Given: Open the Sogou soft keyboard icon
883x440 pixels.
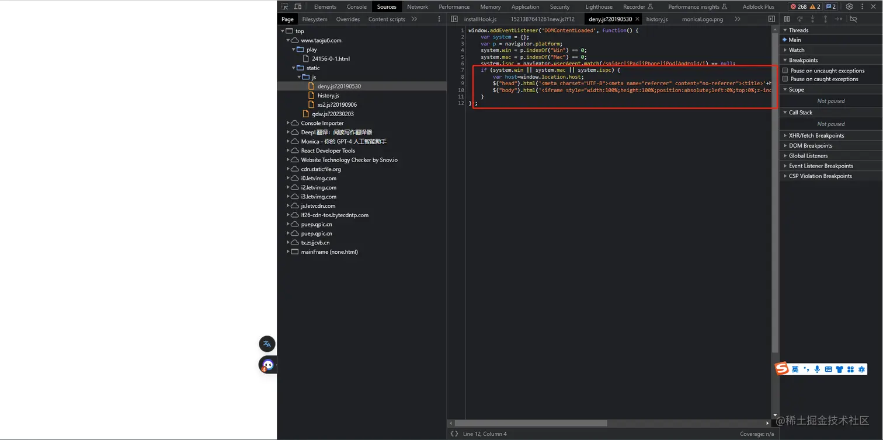Looking at the screenshot, I should [828, 369].
